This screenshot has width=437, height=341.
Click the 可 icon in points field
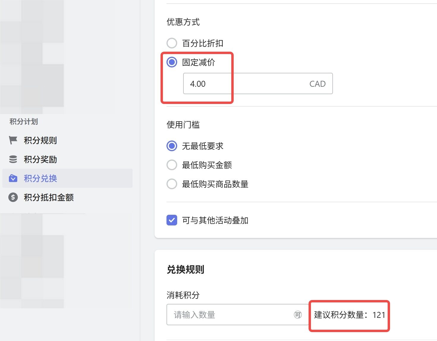click(298, 315)
